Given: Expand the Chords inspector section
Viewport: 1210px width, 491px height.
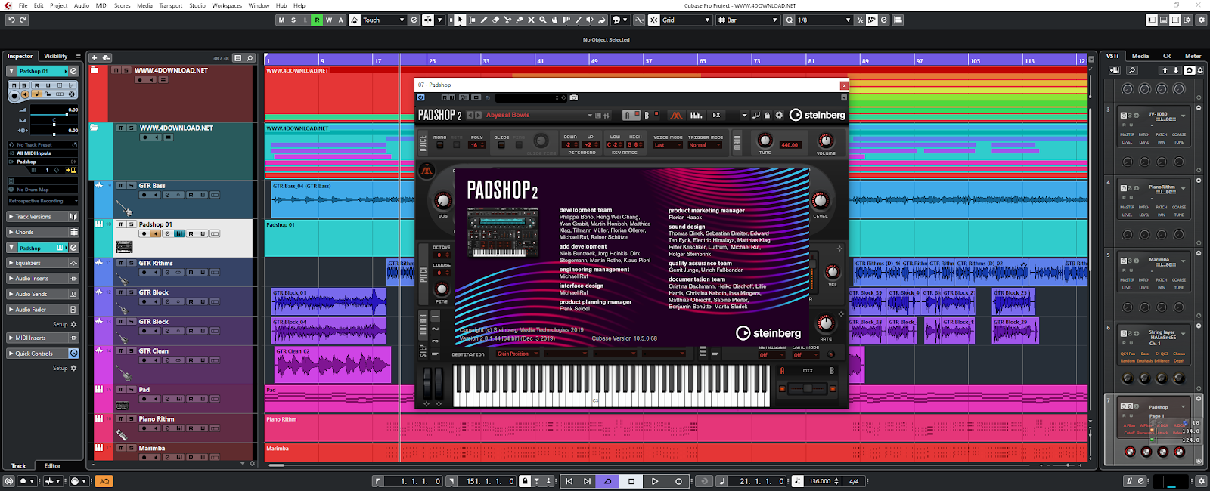Looking at the screenshot, I should (x=43, y=232).
